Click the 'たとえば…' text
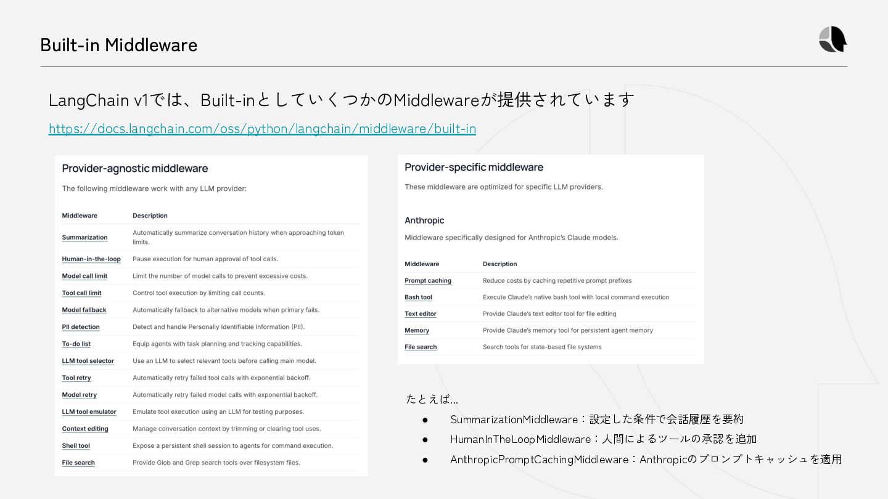The width and height of the screenshot is (888, 499). point(432,399)
